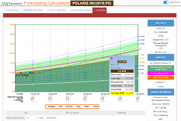This screenshot has width=181, height=121.
Task: Click the 61% LT Debt/Cap entry
Action: [x=161, y=115]
